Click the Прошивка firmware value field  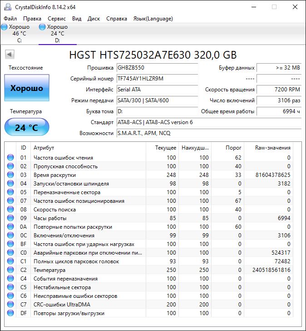157,68
